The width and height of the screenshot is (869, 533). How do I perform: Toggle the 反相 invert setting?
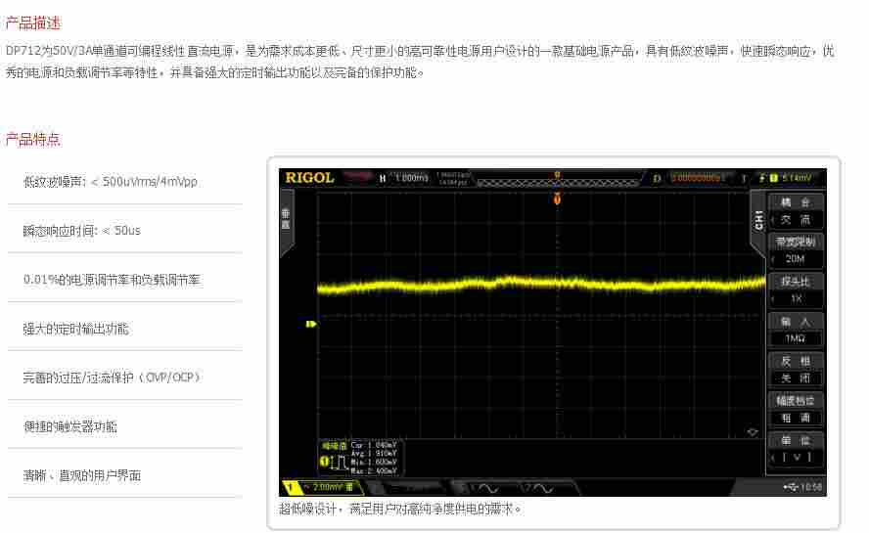(x=796, y=370)
